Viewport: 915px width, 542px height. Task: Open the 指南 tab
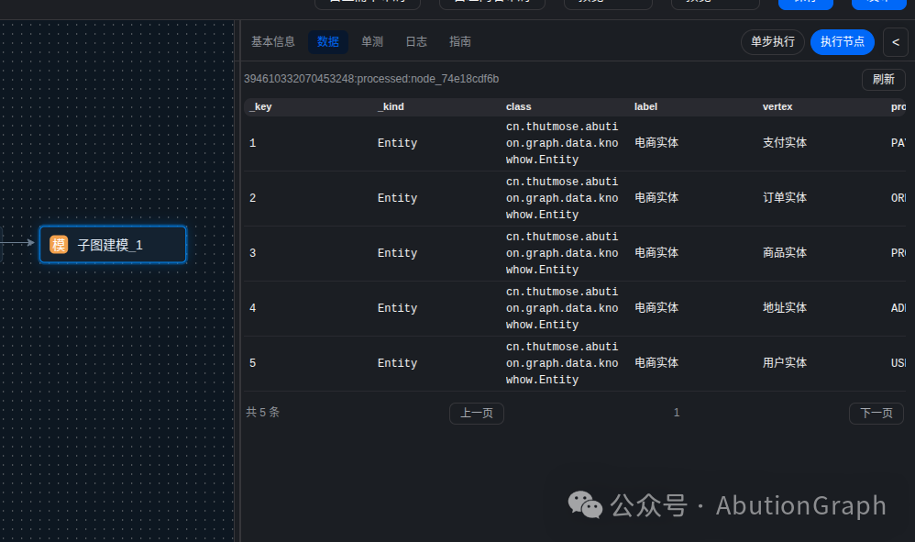tap(460, 42)
